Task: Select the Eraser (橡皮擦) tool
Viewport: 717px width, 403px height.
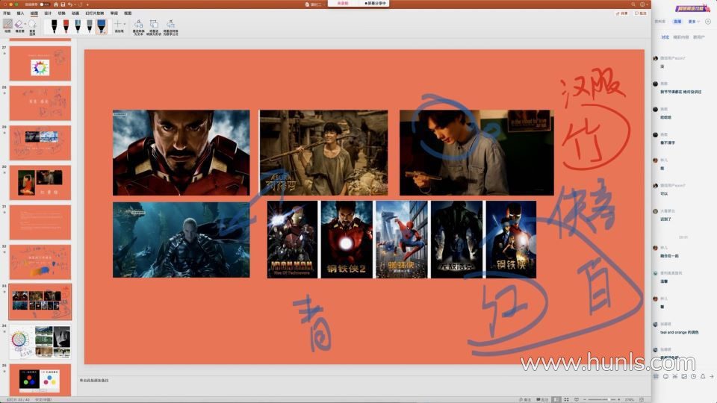Action: tap(19, 25)
